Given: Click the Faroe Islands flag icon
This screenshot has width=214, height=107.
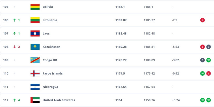Looking at the screenshot, I should click(x=35, y=73).
